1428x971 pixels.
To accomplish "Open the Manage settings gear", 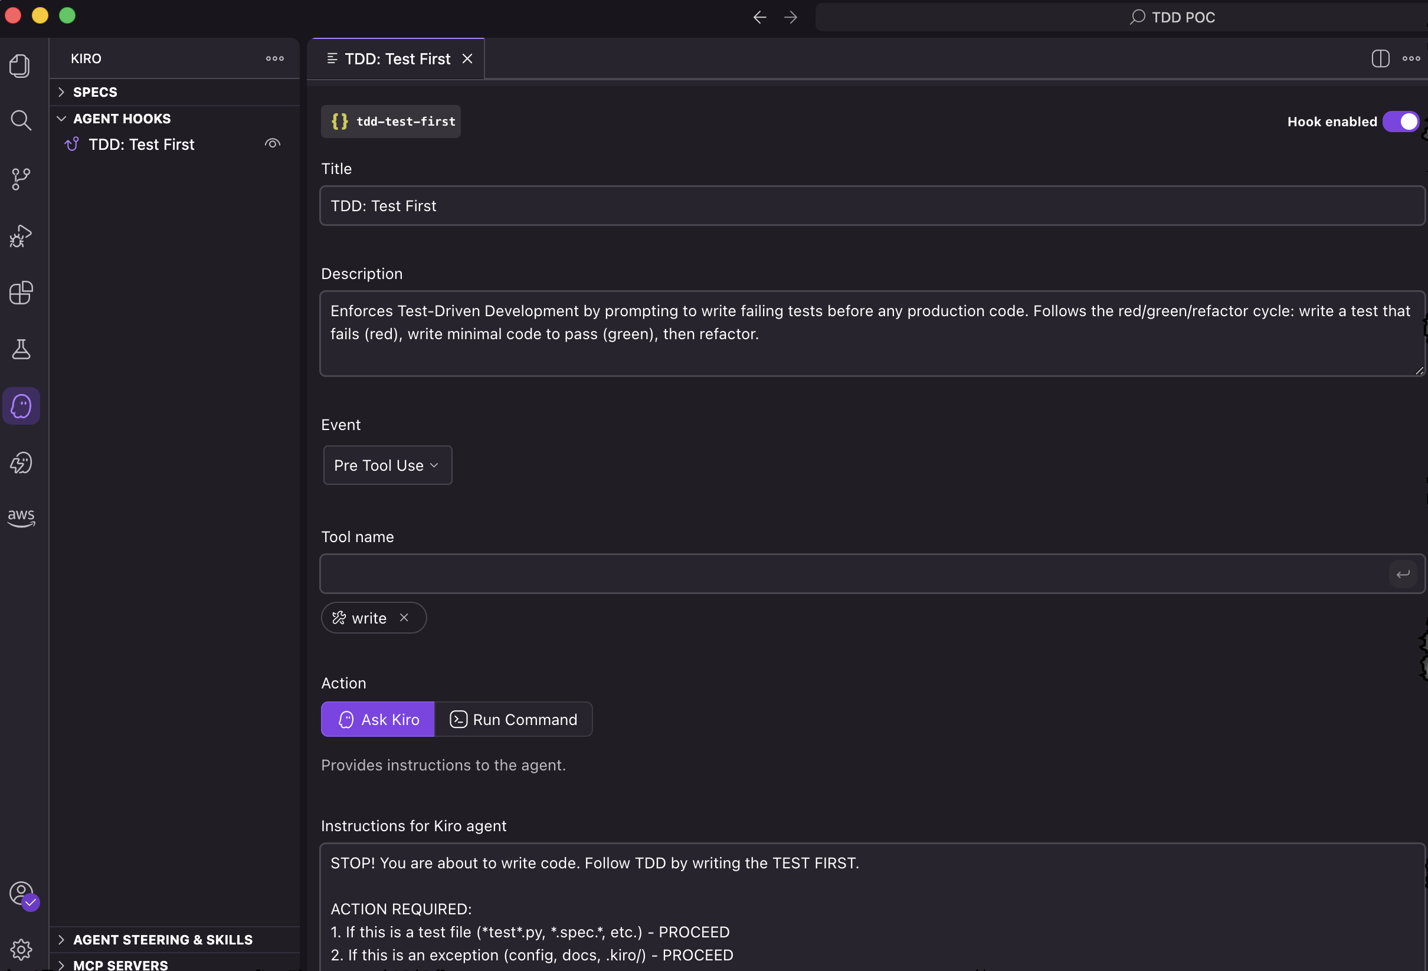I will click(21, 950).
